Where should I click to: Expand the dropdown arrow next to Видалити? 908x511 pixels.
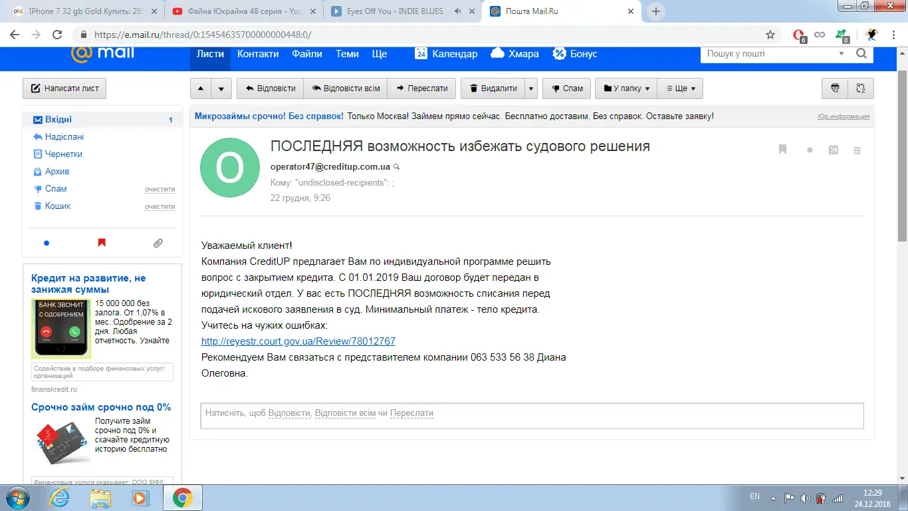530,88
